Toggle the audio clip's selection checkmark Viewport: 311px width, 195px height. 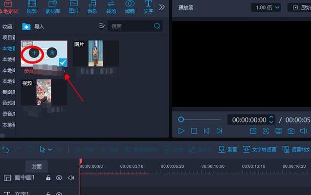tap(63, 62)
